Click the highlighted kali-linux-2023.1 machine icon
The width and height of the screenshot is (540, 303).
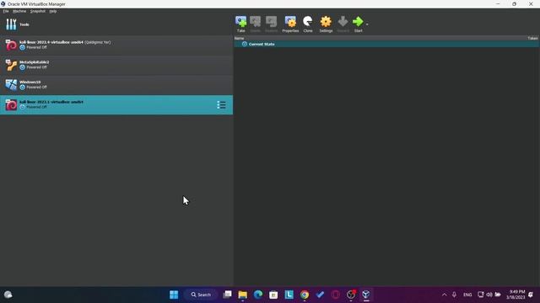click(11, 104)
